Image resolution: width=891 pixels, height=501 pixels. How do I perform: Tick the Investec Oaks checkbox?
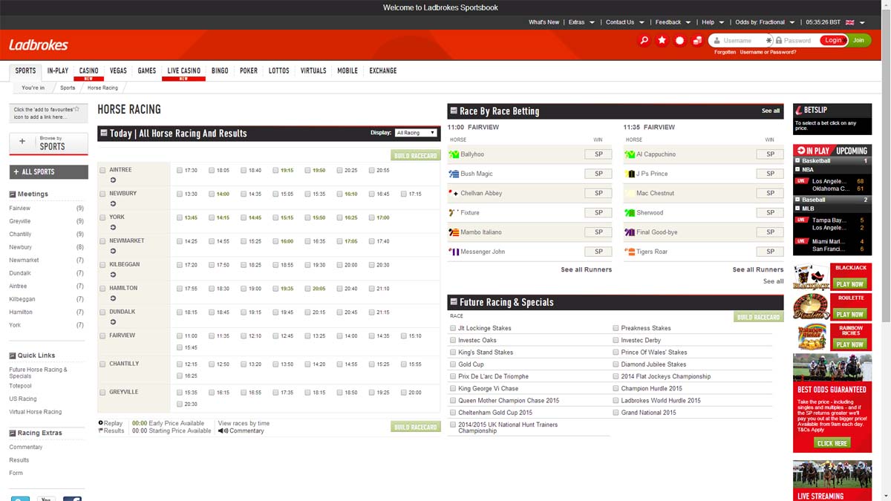click(x=453, y=340)
